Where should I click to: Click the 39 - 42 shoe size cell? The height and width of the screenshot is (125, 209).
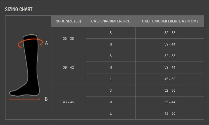click(68, 67)
